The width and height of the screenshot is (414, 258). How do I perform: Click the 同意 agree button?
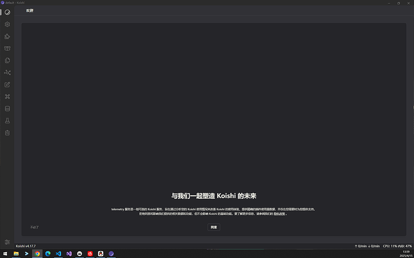click(x=214, y=227)
